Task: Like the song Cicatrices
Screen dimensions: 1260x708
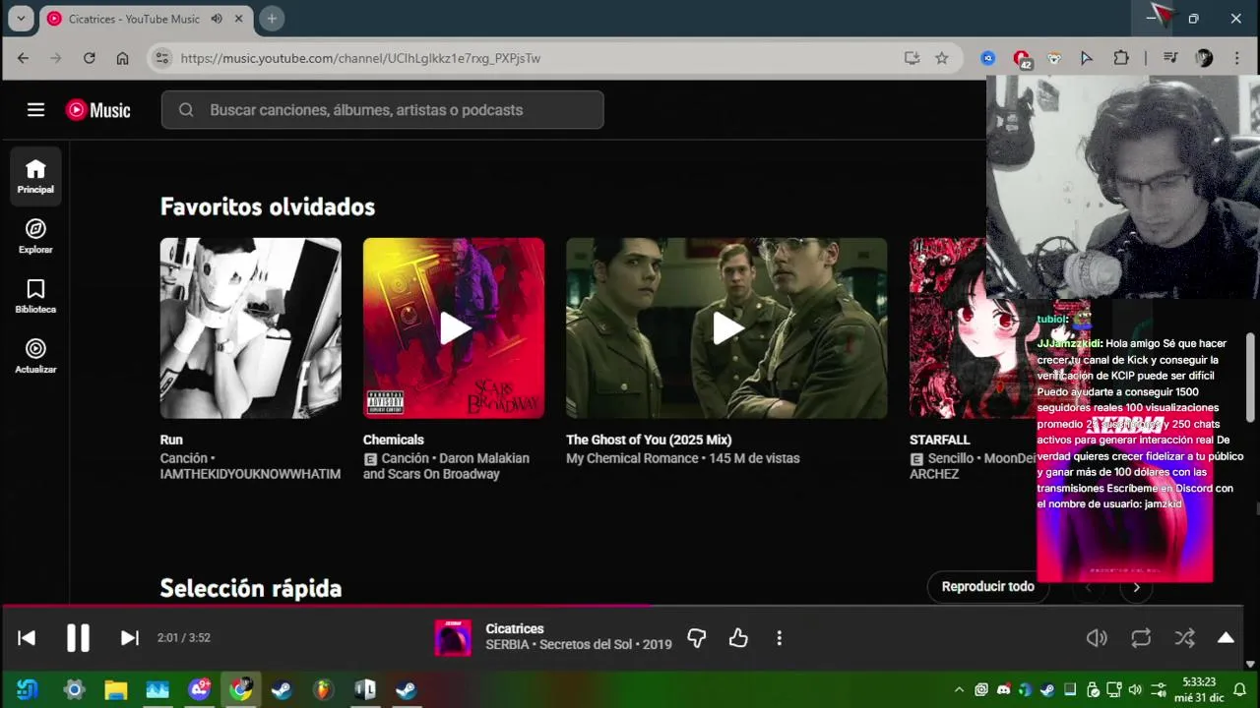Action: point(738,638)
